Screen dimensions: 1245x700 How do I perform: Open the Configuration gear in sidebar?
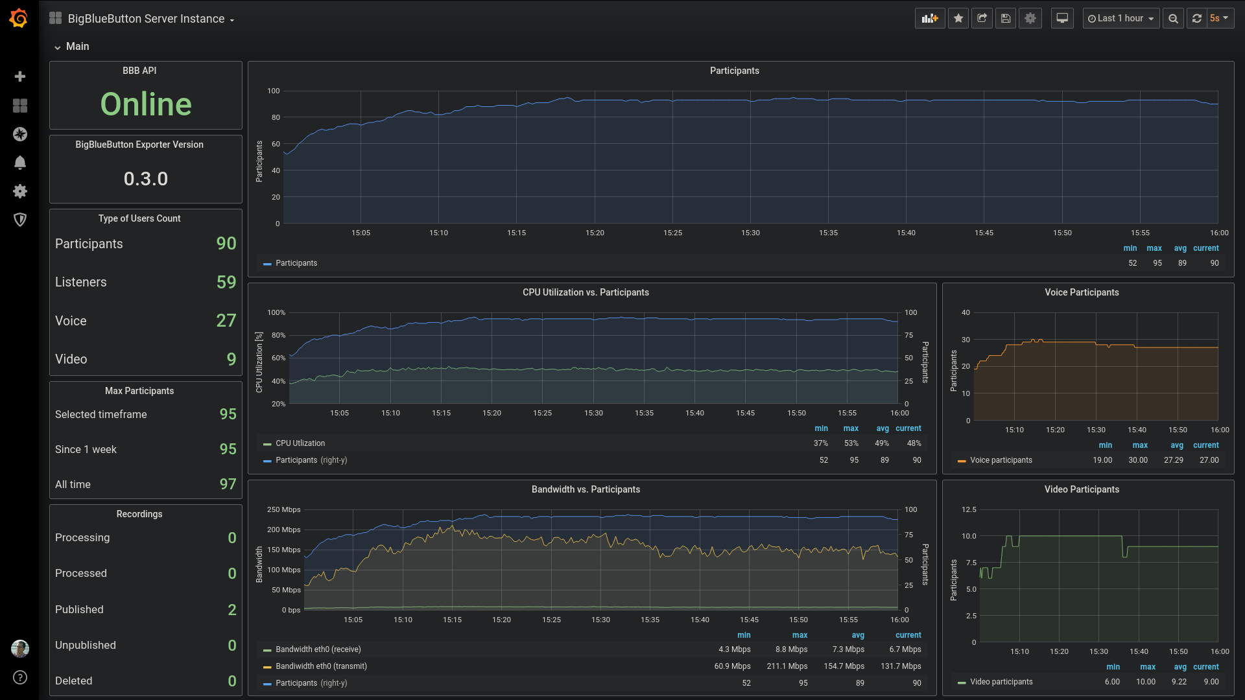[20, 191]
